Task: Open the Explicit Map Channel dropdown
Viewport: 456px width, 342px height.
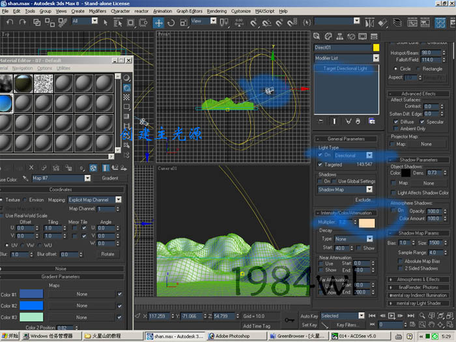Action: pyautogui.click(x=119, y=200)
